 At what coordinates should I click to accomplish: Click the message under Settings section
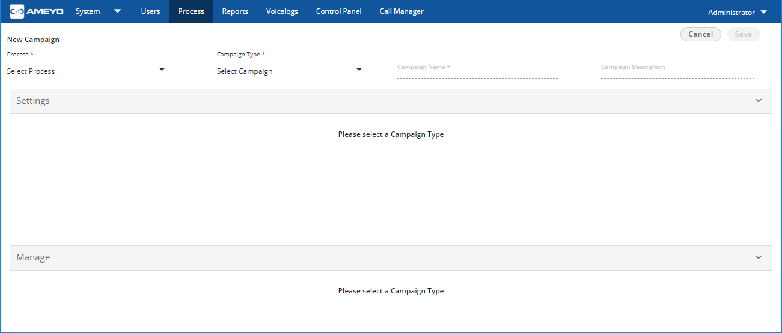tap(391, 134)
